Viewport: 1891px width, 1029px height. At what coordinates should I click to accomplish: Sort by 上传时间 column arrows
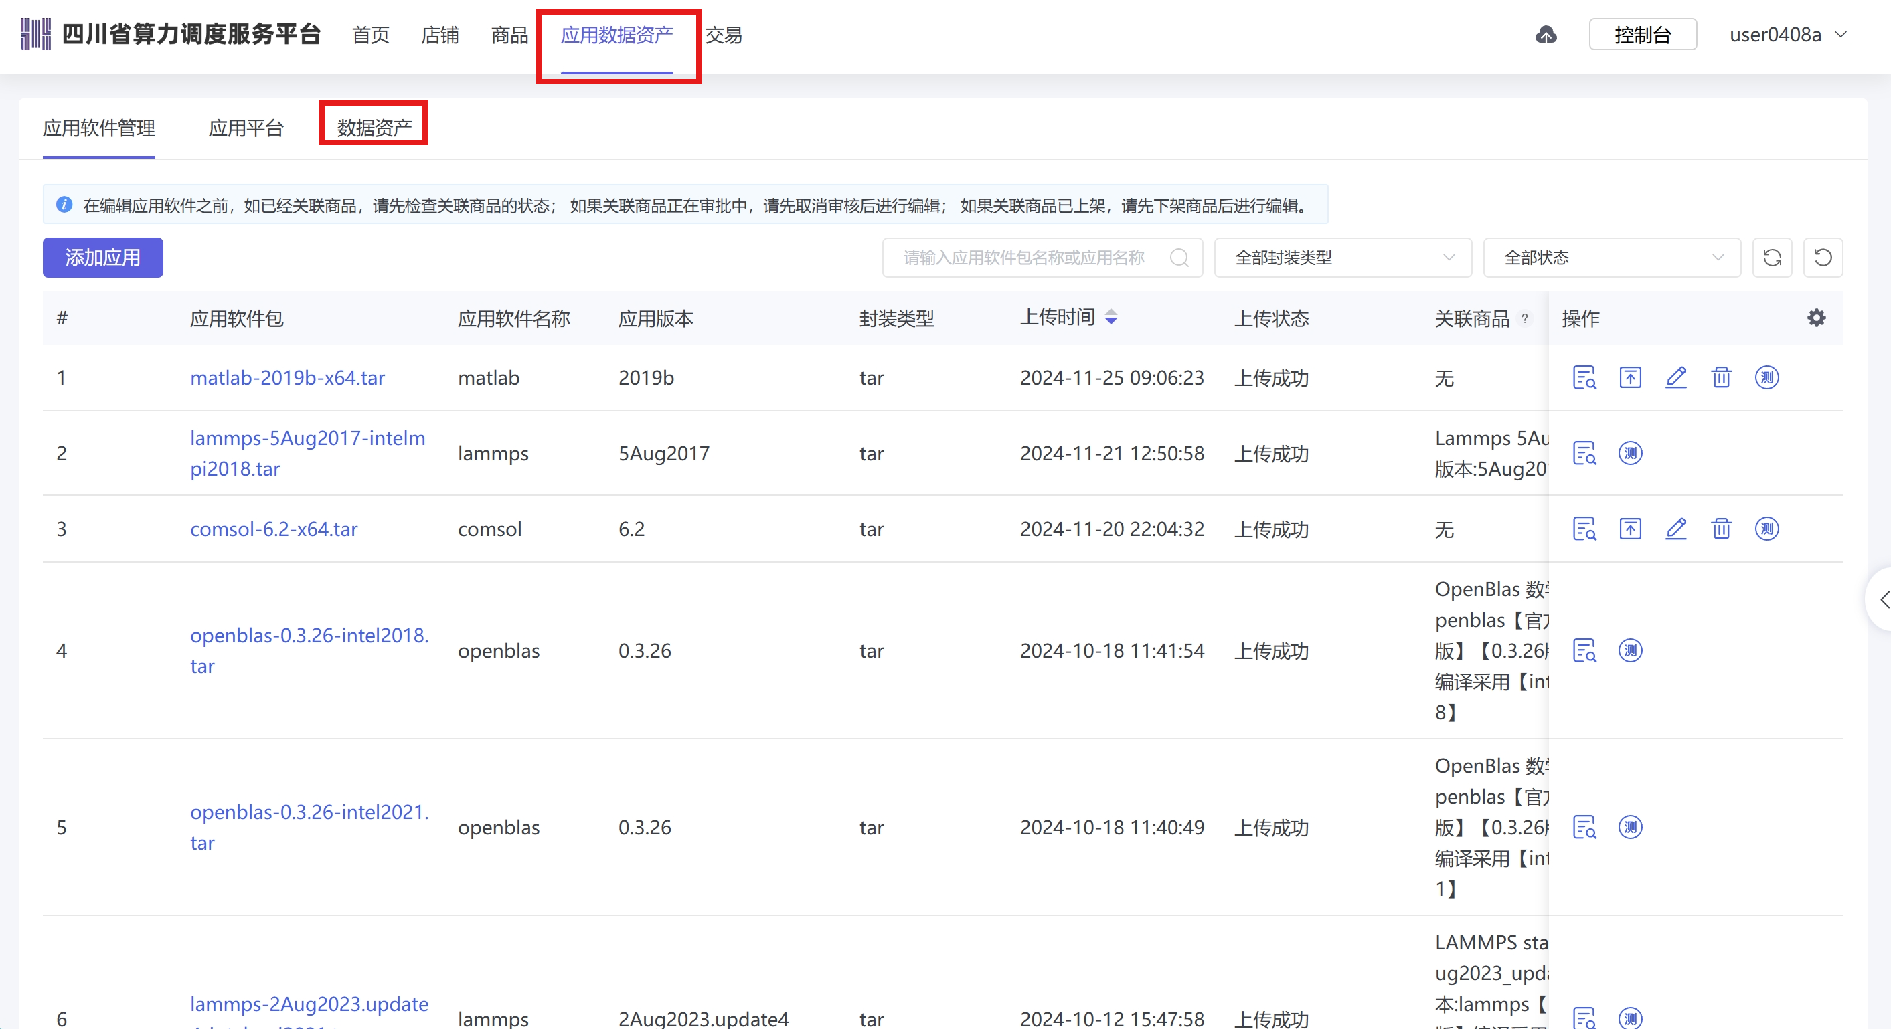(1111, 317)
